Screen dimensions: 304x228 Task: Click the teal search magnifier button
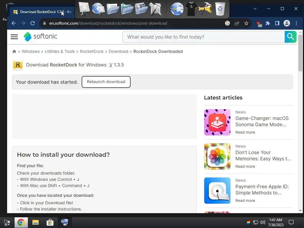[290, 37]
